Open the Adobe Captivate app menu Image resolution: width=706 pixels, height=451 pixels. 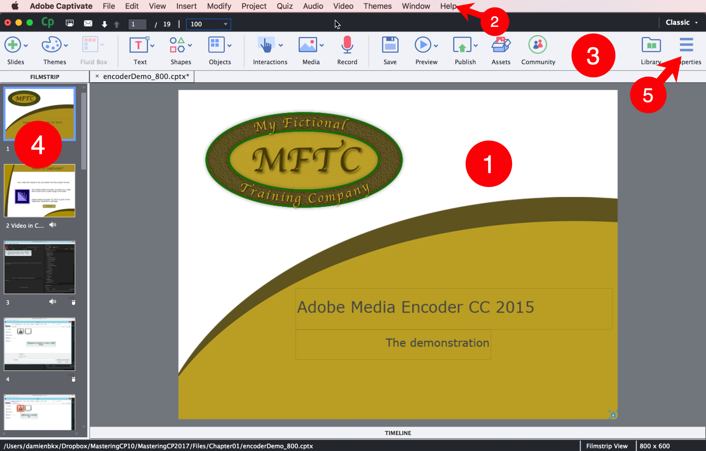61,6
